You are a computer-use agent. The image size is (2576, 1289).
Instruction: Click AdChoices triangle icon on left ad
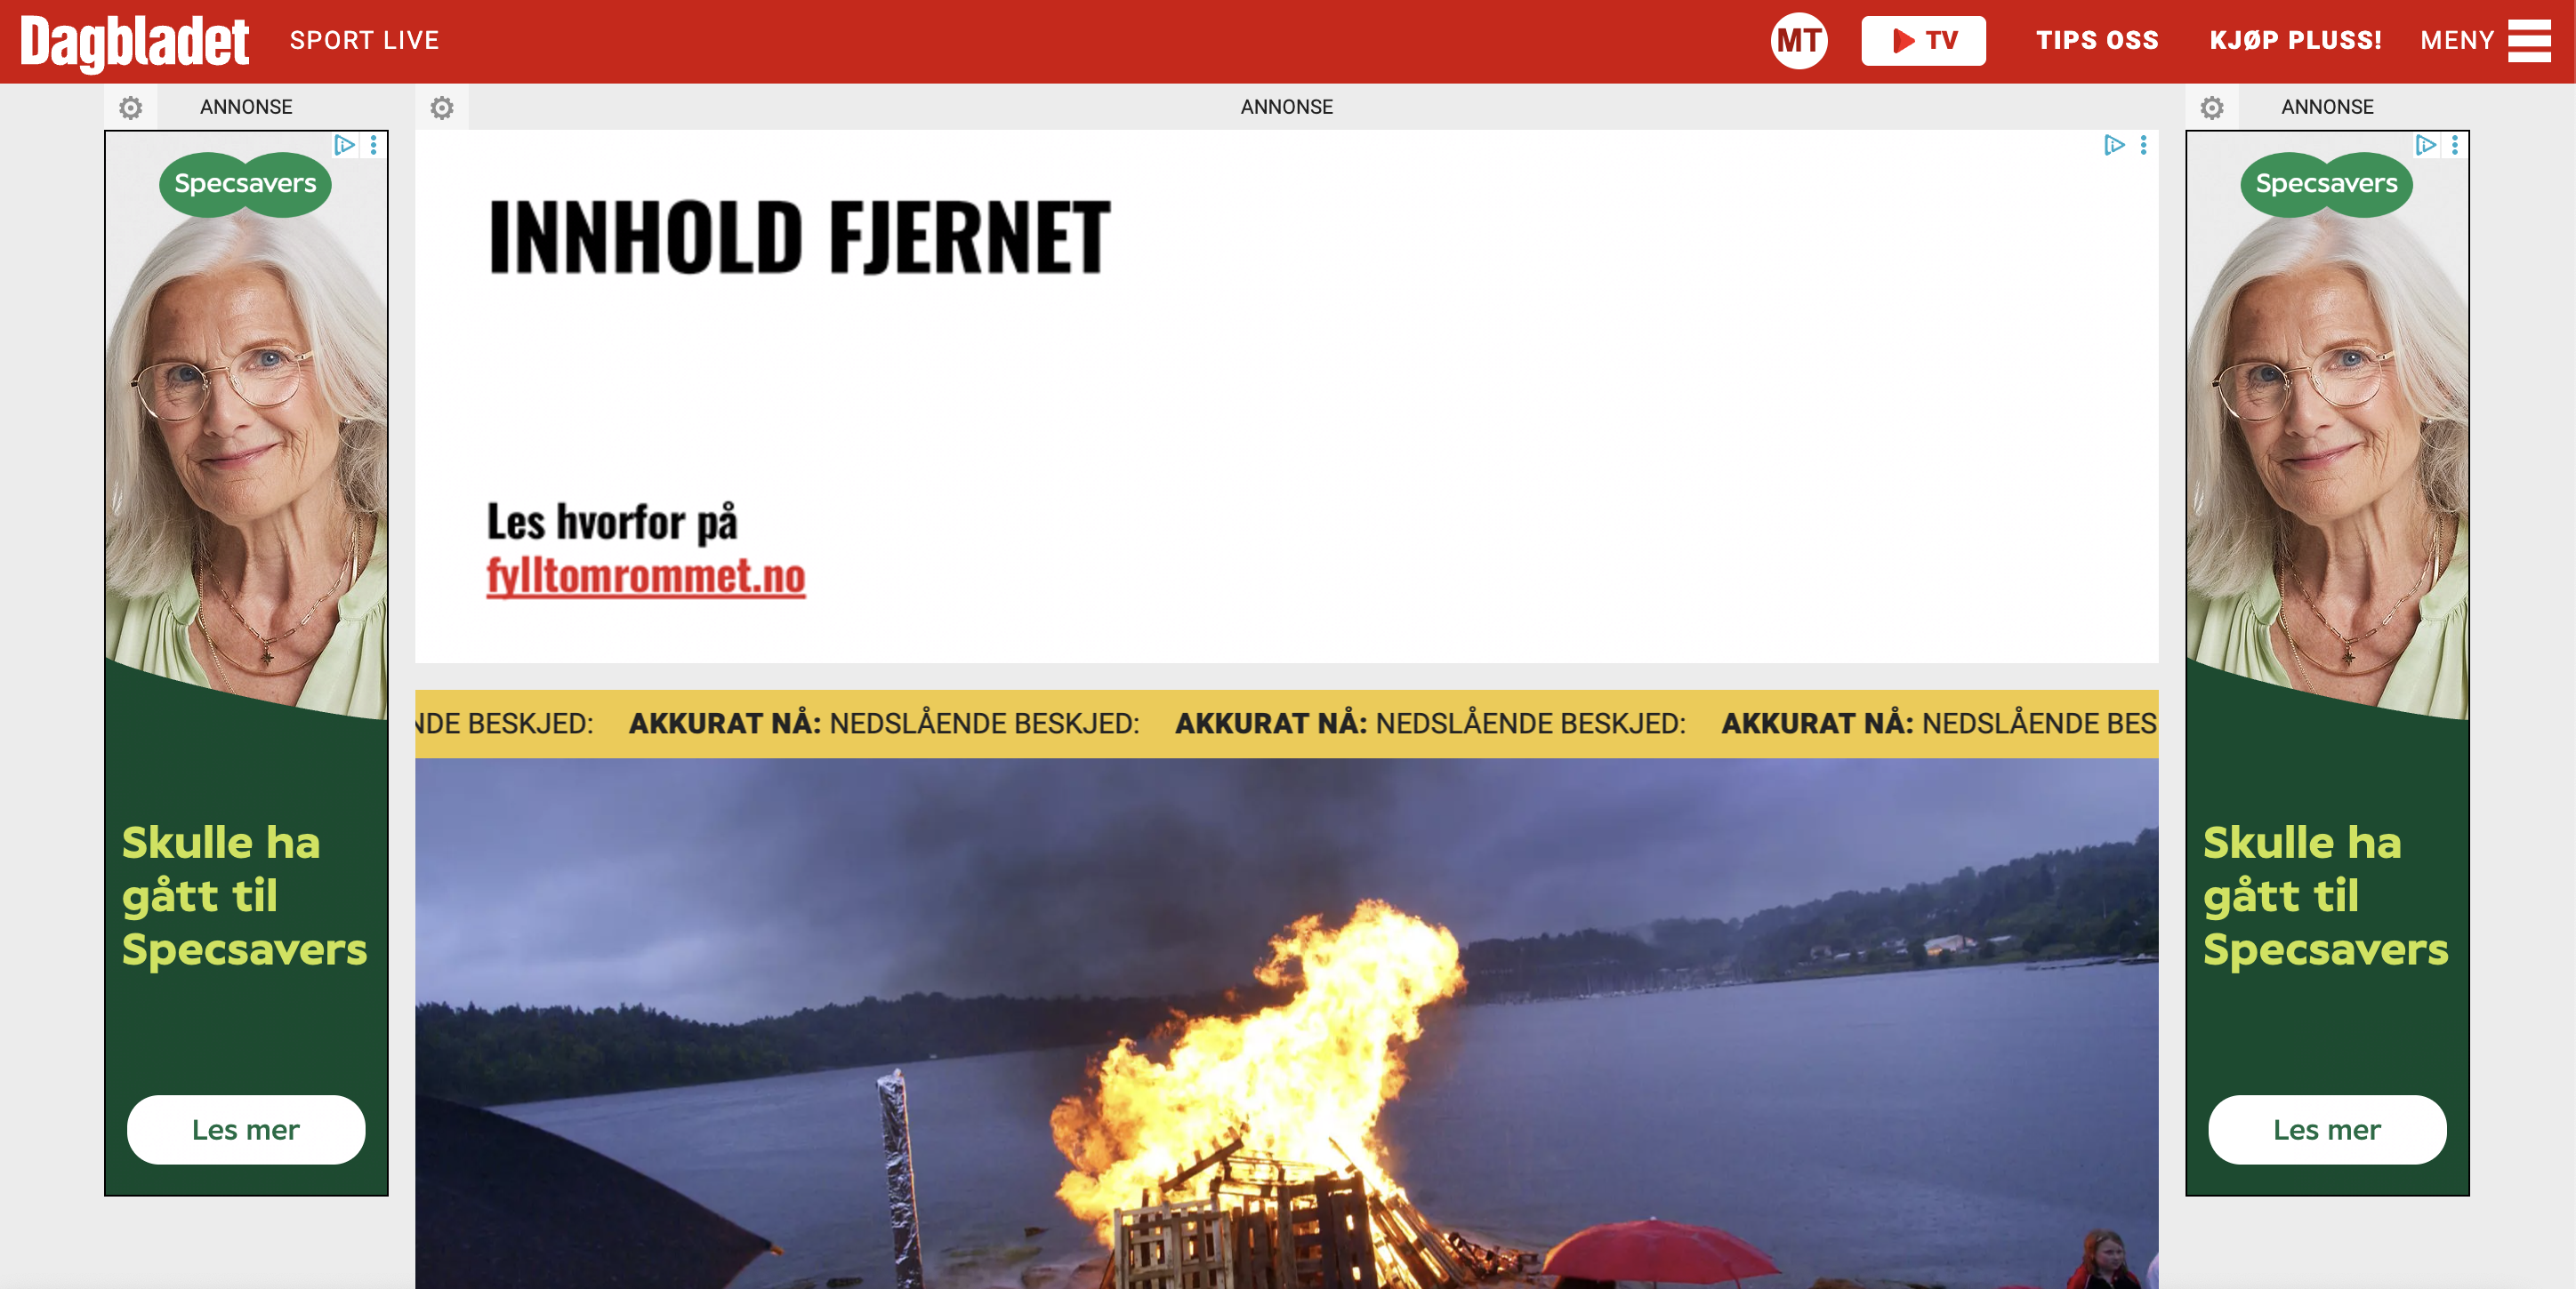coord(344,146)
